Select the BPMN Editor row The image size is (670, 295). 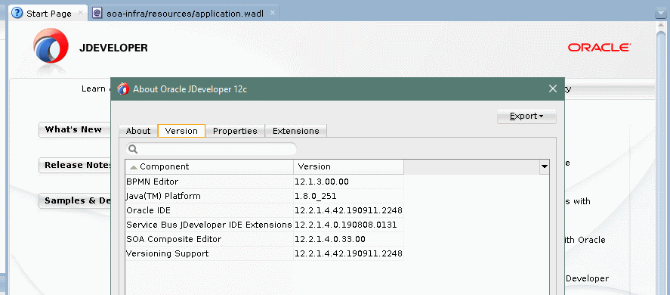click(264, 182)
